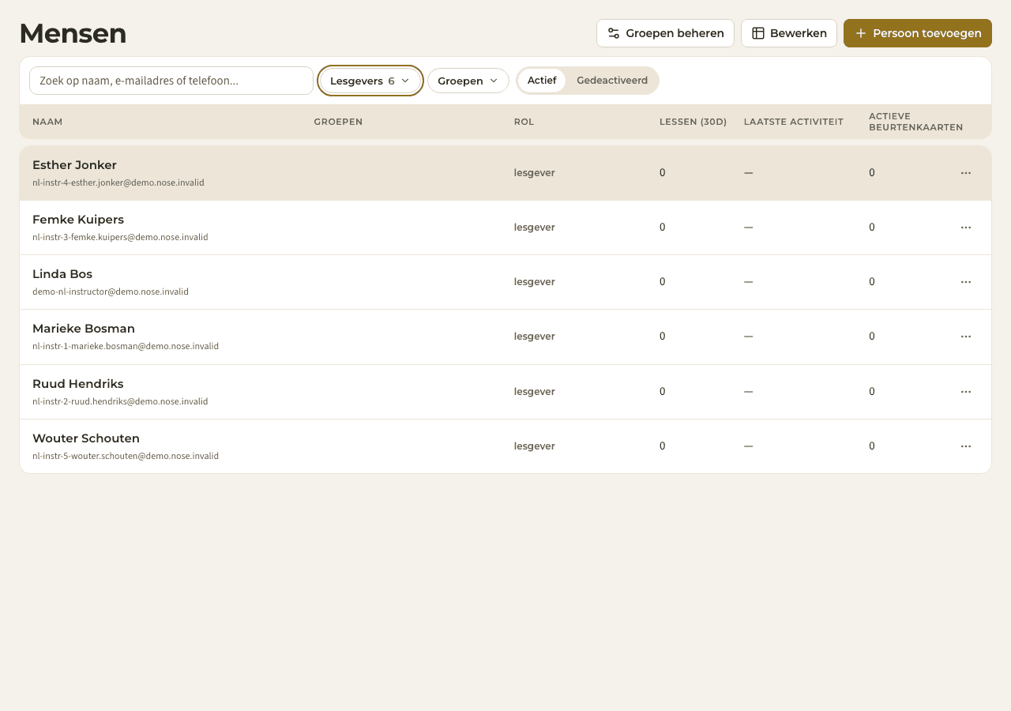1011x711 pixels.
Task: Click email nl-instr-5-wouter.schouten@demo.nose.invalid
Action: coord(126,456)
